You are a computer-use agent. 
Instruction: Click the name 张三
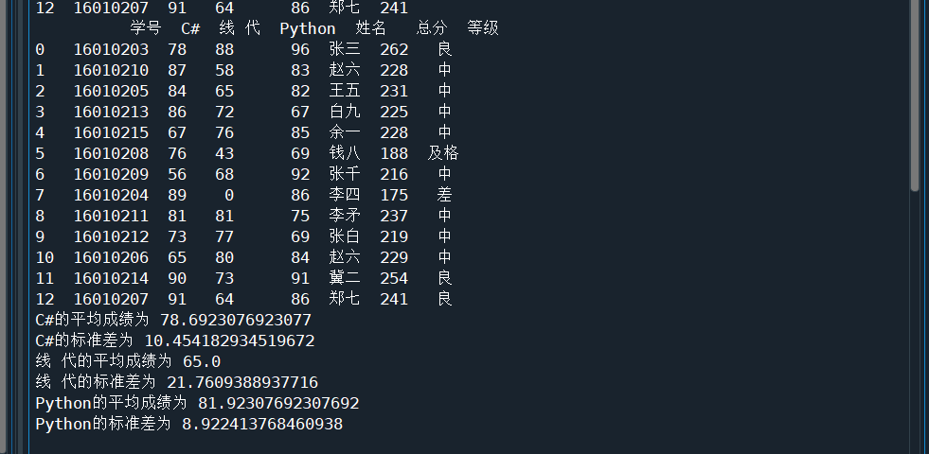(x=345, y=49)
